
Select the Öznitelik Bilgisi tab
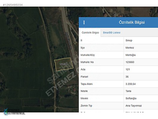point(90,32)
